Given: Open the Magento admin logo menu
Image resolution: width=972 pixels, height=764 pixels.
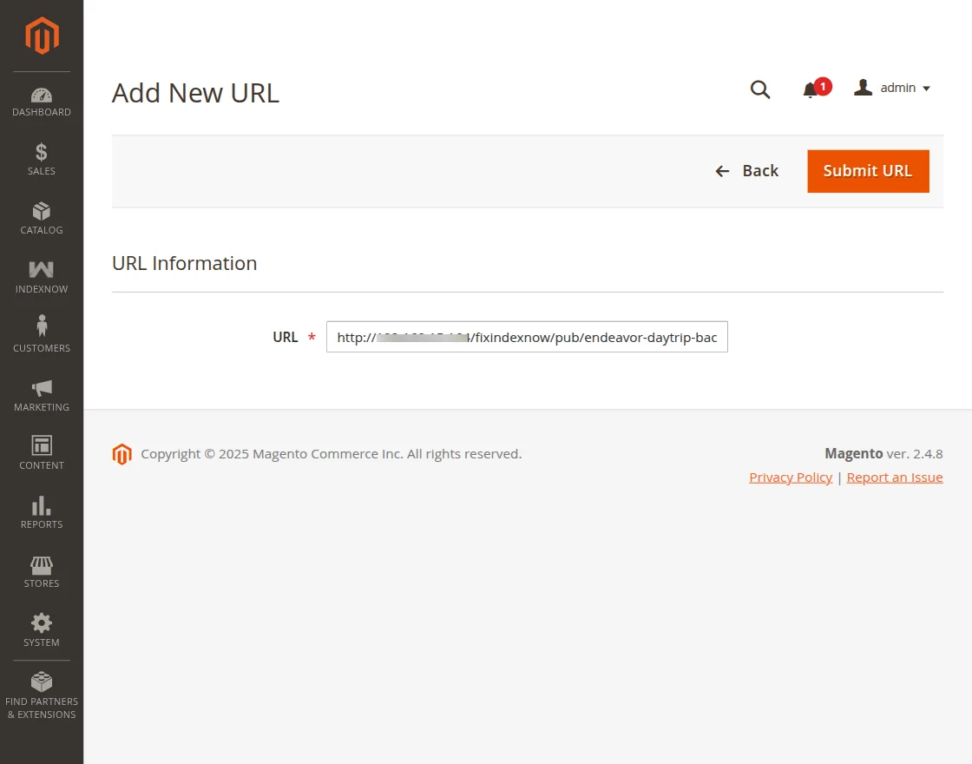Looking at the screenshot, I should tap(41, 35).
